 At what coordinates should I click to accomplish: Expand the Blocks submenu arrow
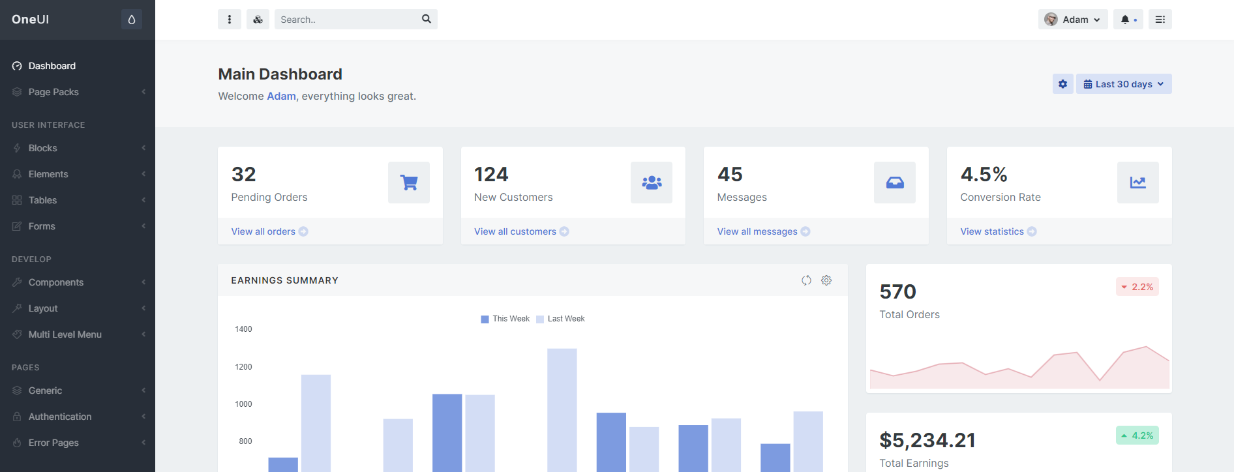143,148
